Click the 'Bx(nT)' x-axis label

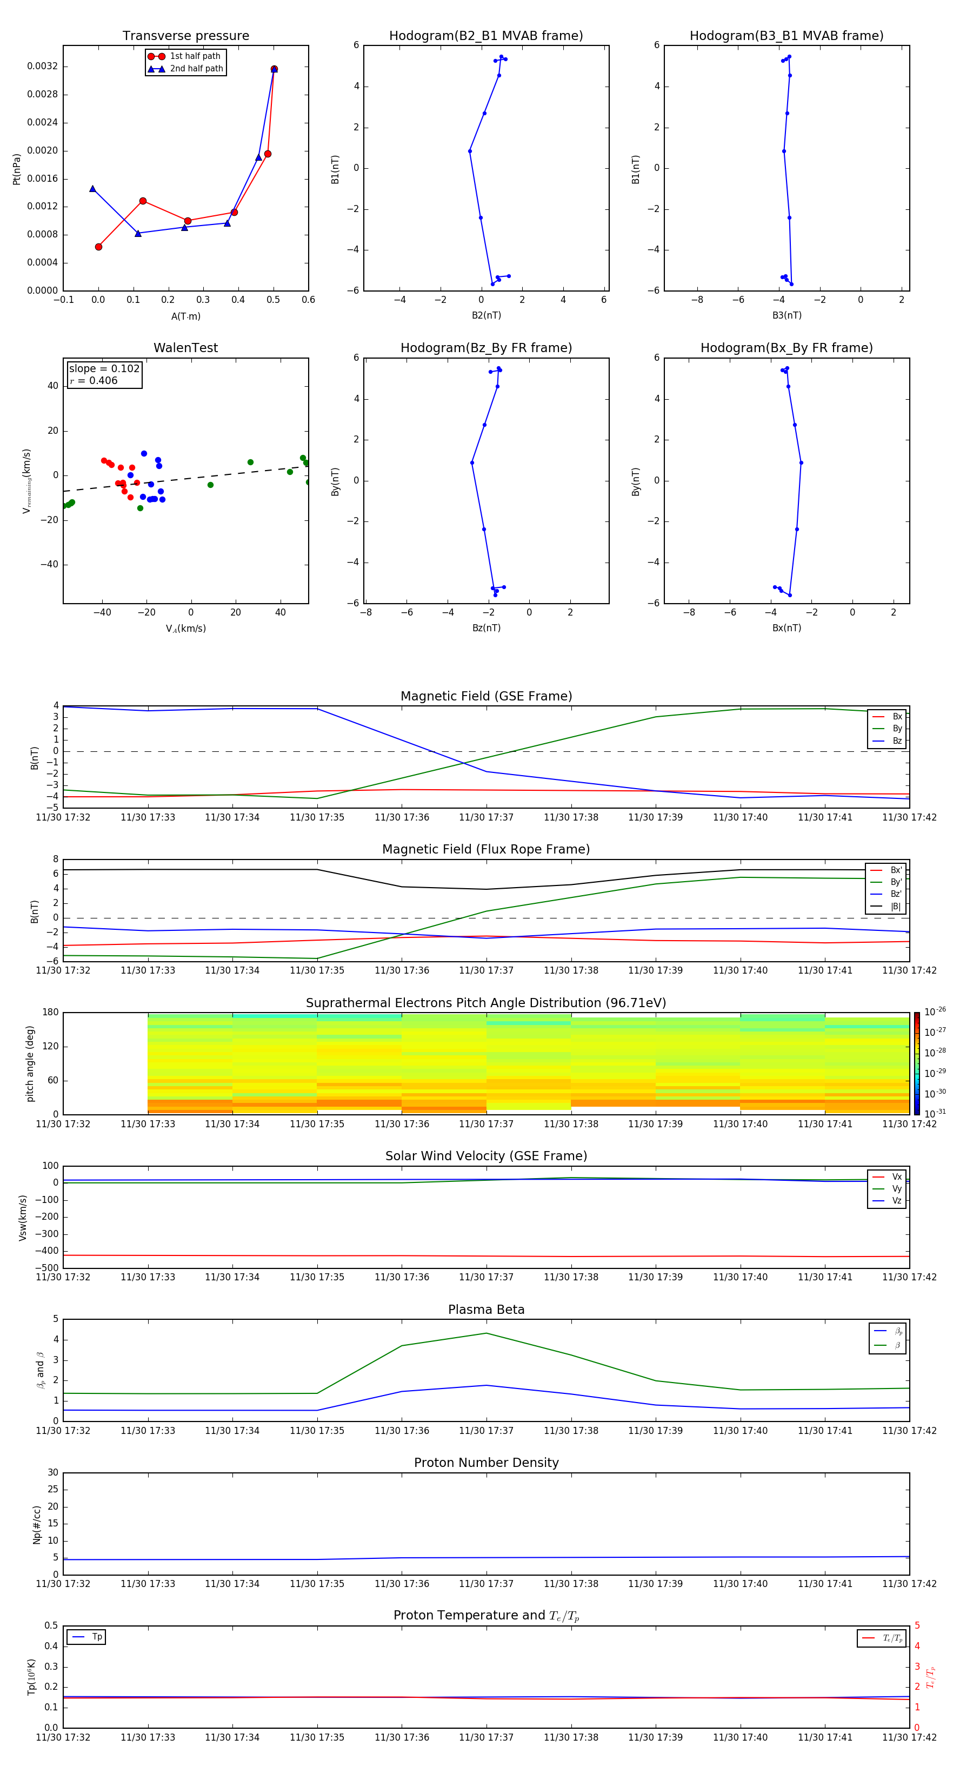coord(787,628)
